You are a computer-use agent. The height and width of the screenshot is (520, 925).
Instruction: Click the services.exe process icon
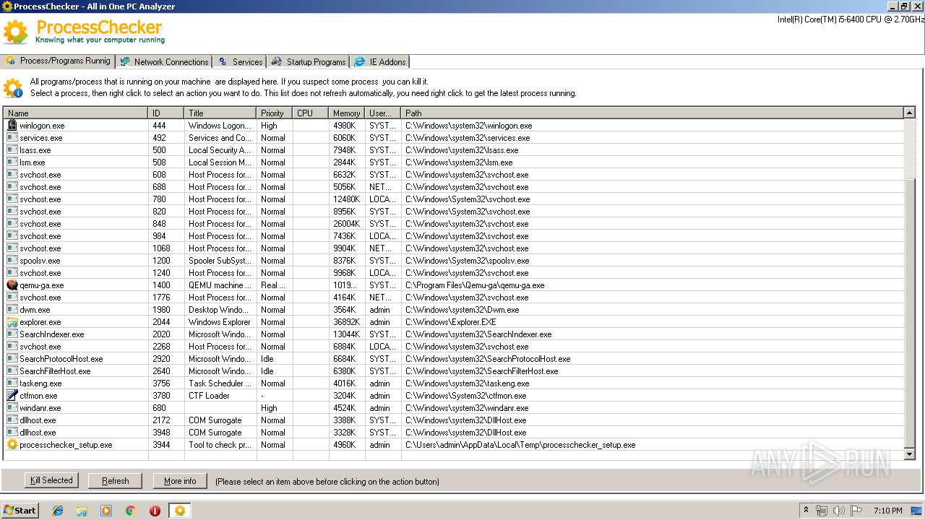pos(12,138)
